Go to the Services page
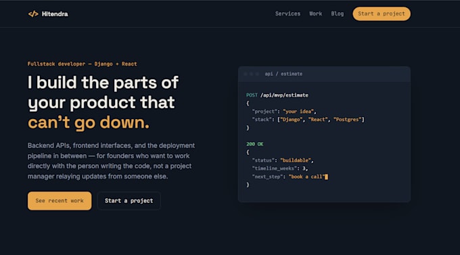The width and height of the screenshot is (460, 255). (x=287, y=14)
